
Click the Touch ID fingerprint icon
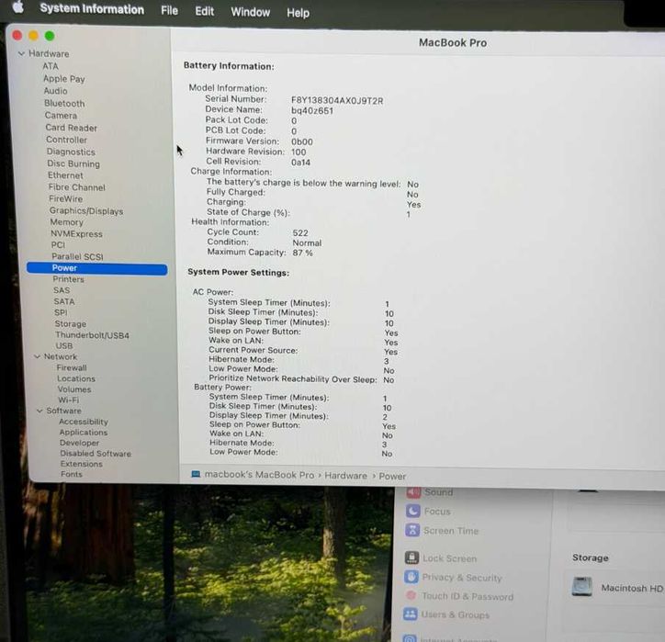(411, 595)
